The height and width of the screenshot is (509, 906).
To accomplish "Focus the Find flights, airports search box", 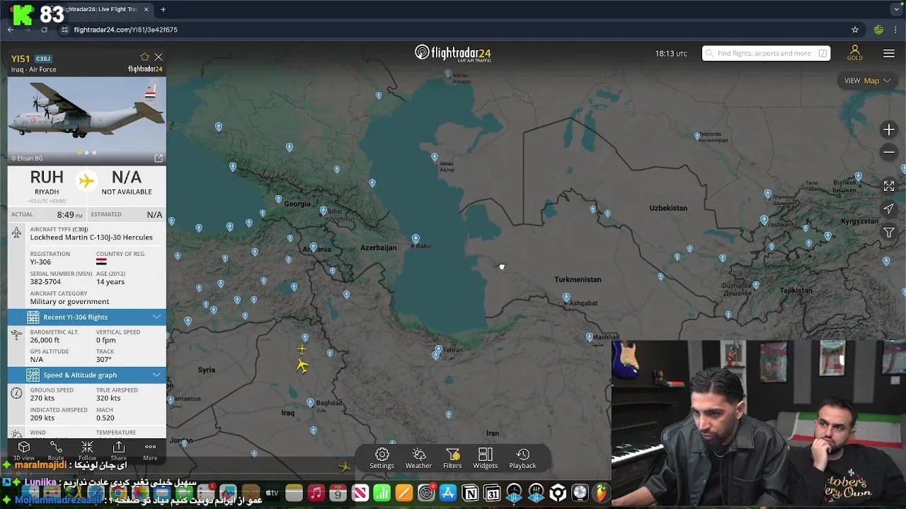I will coord(766,53).
